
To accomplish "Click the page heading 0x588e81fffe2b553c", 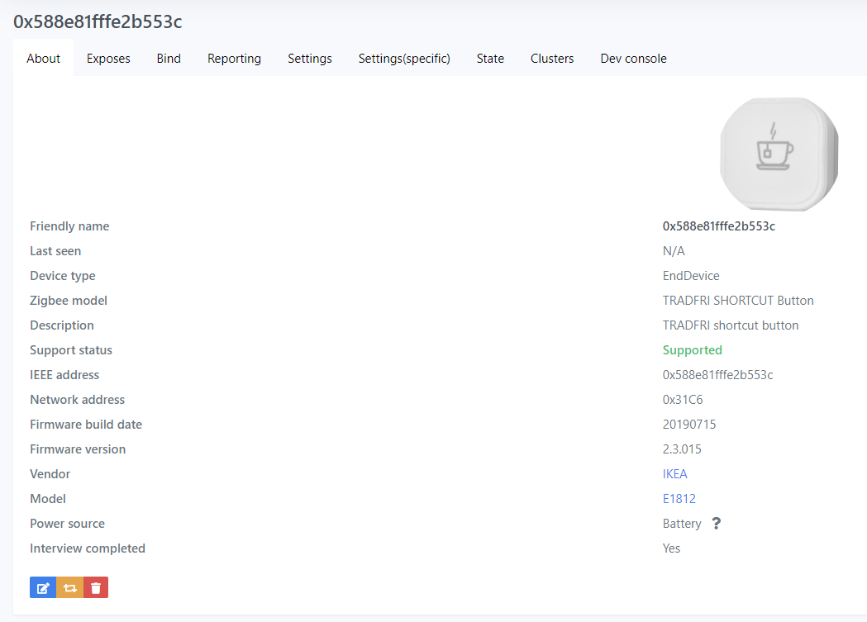I will [x=98, y=21].
